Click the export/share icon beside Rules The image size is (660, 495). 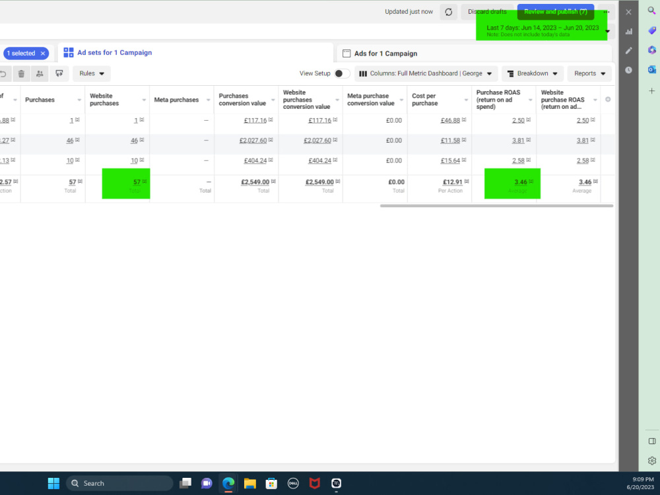click(59, 74)
